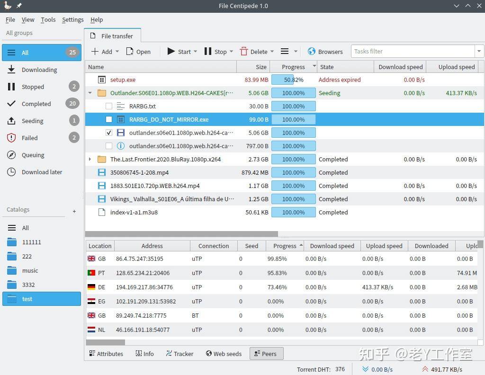
Task: Open the 222 catalog folder
Action: pyautogui.click(x=42, y=256)
